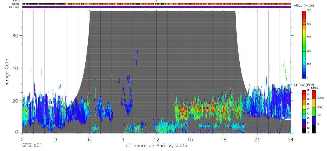327x151 pixels.
Task: Click the x-axis tick label 24
Action: pos(291,140)
